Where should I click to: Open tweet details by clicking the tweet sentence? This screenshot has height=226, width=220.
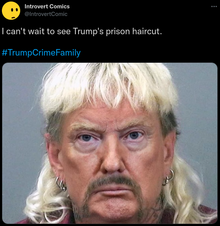coord(82,31)
